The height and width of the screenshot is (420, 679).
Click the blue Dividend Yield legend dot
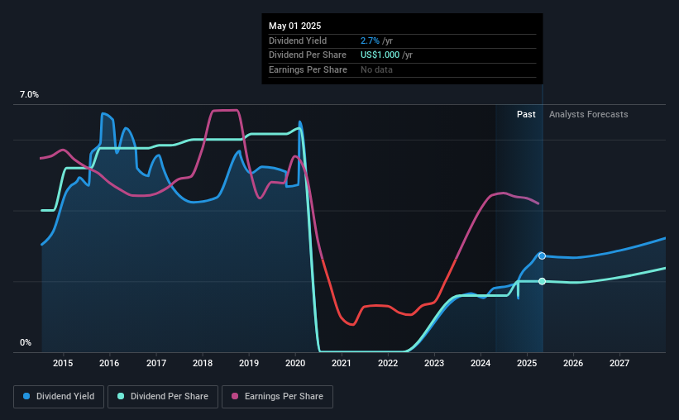click(26, 396)
